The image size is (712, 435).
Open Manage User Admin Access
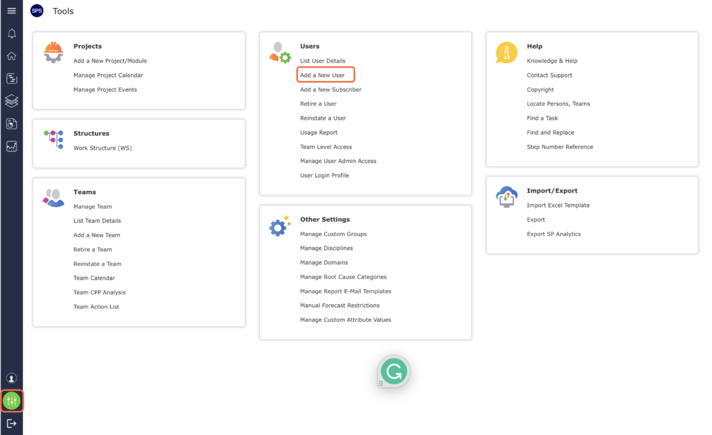pos(338,161)
